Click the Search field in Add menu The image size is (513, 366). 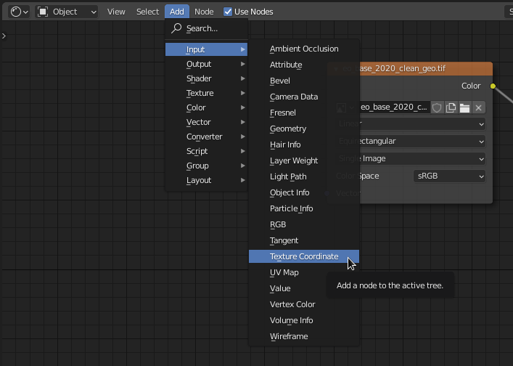click(207, 28)
